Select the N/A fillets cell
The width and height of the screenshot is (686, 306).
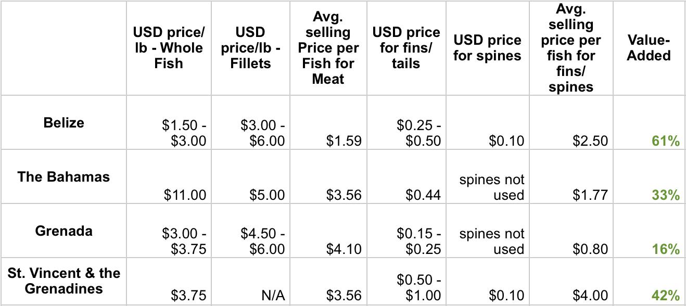(x=272, y=296)
